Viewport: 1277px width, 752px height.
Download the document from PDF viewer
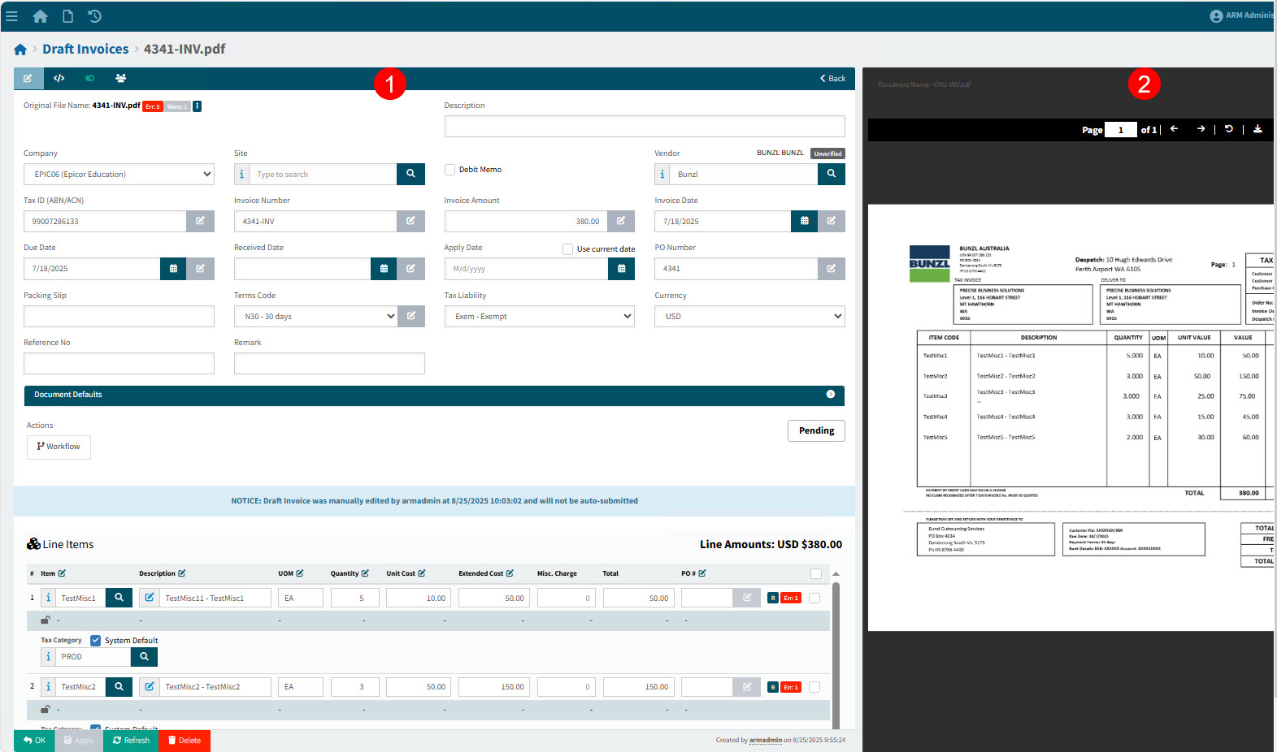(1257, 129)
